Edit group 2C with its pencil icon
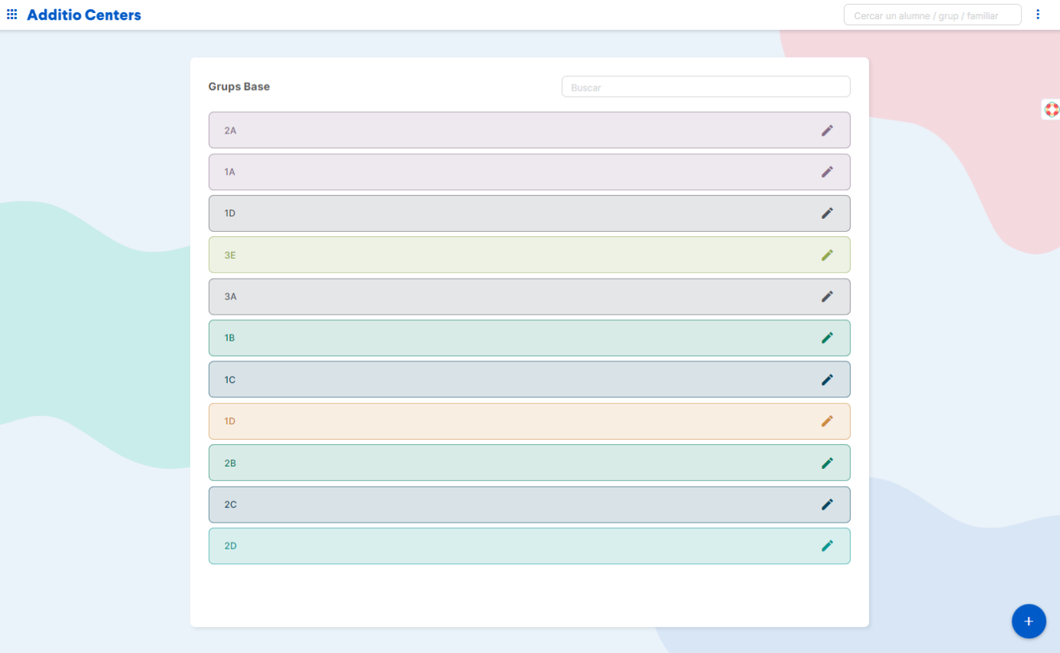 click(827, 505)
